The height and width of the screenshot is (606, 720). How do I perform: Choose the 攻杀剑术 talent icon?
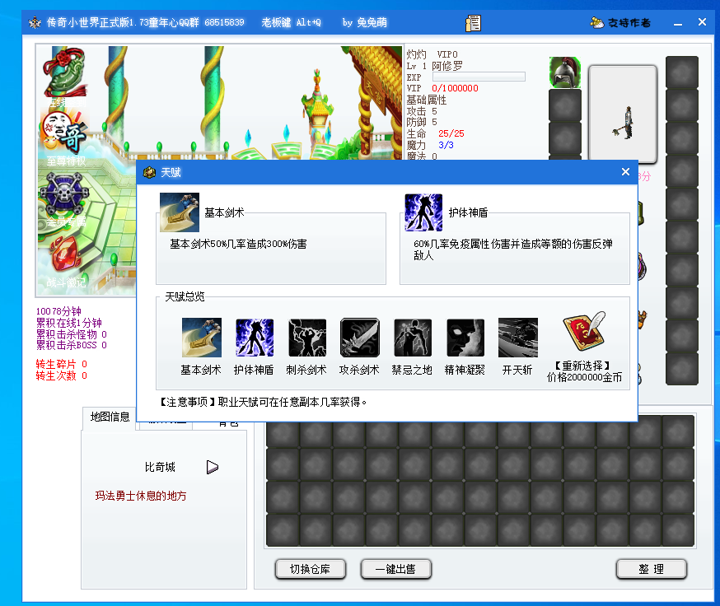pos(359,338)
